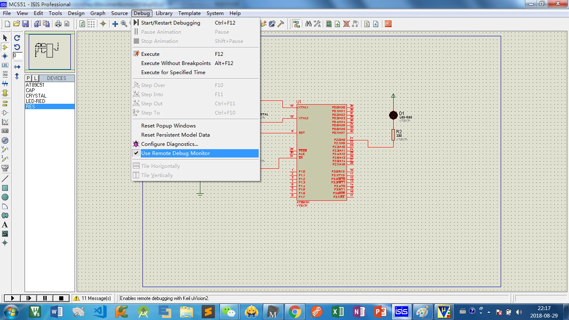This screenshot has width=569, height=320.
Task: Select the Tape Recorder tool
Action: (x=5, y=131)
